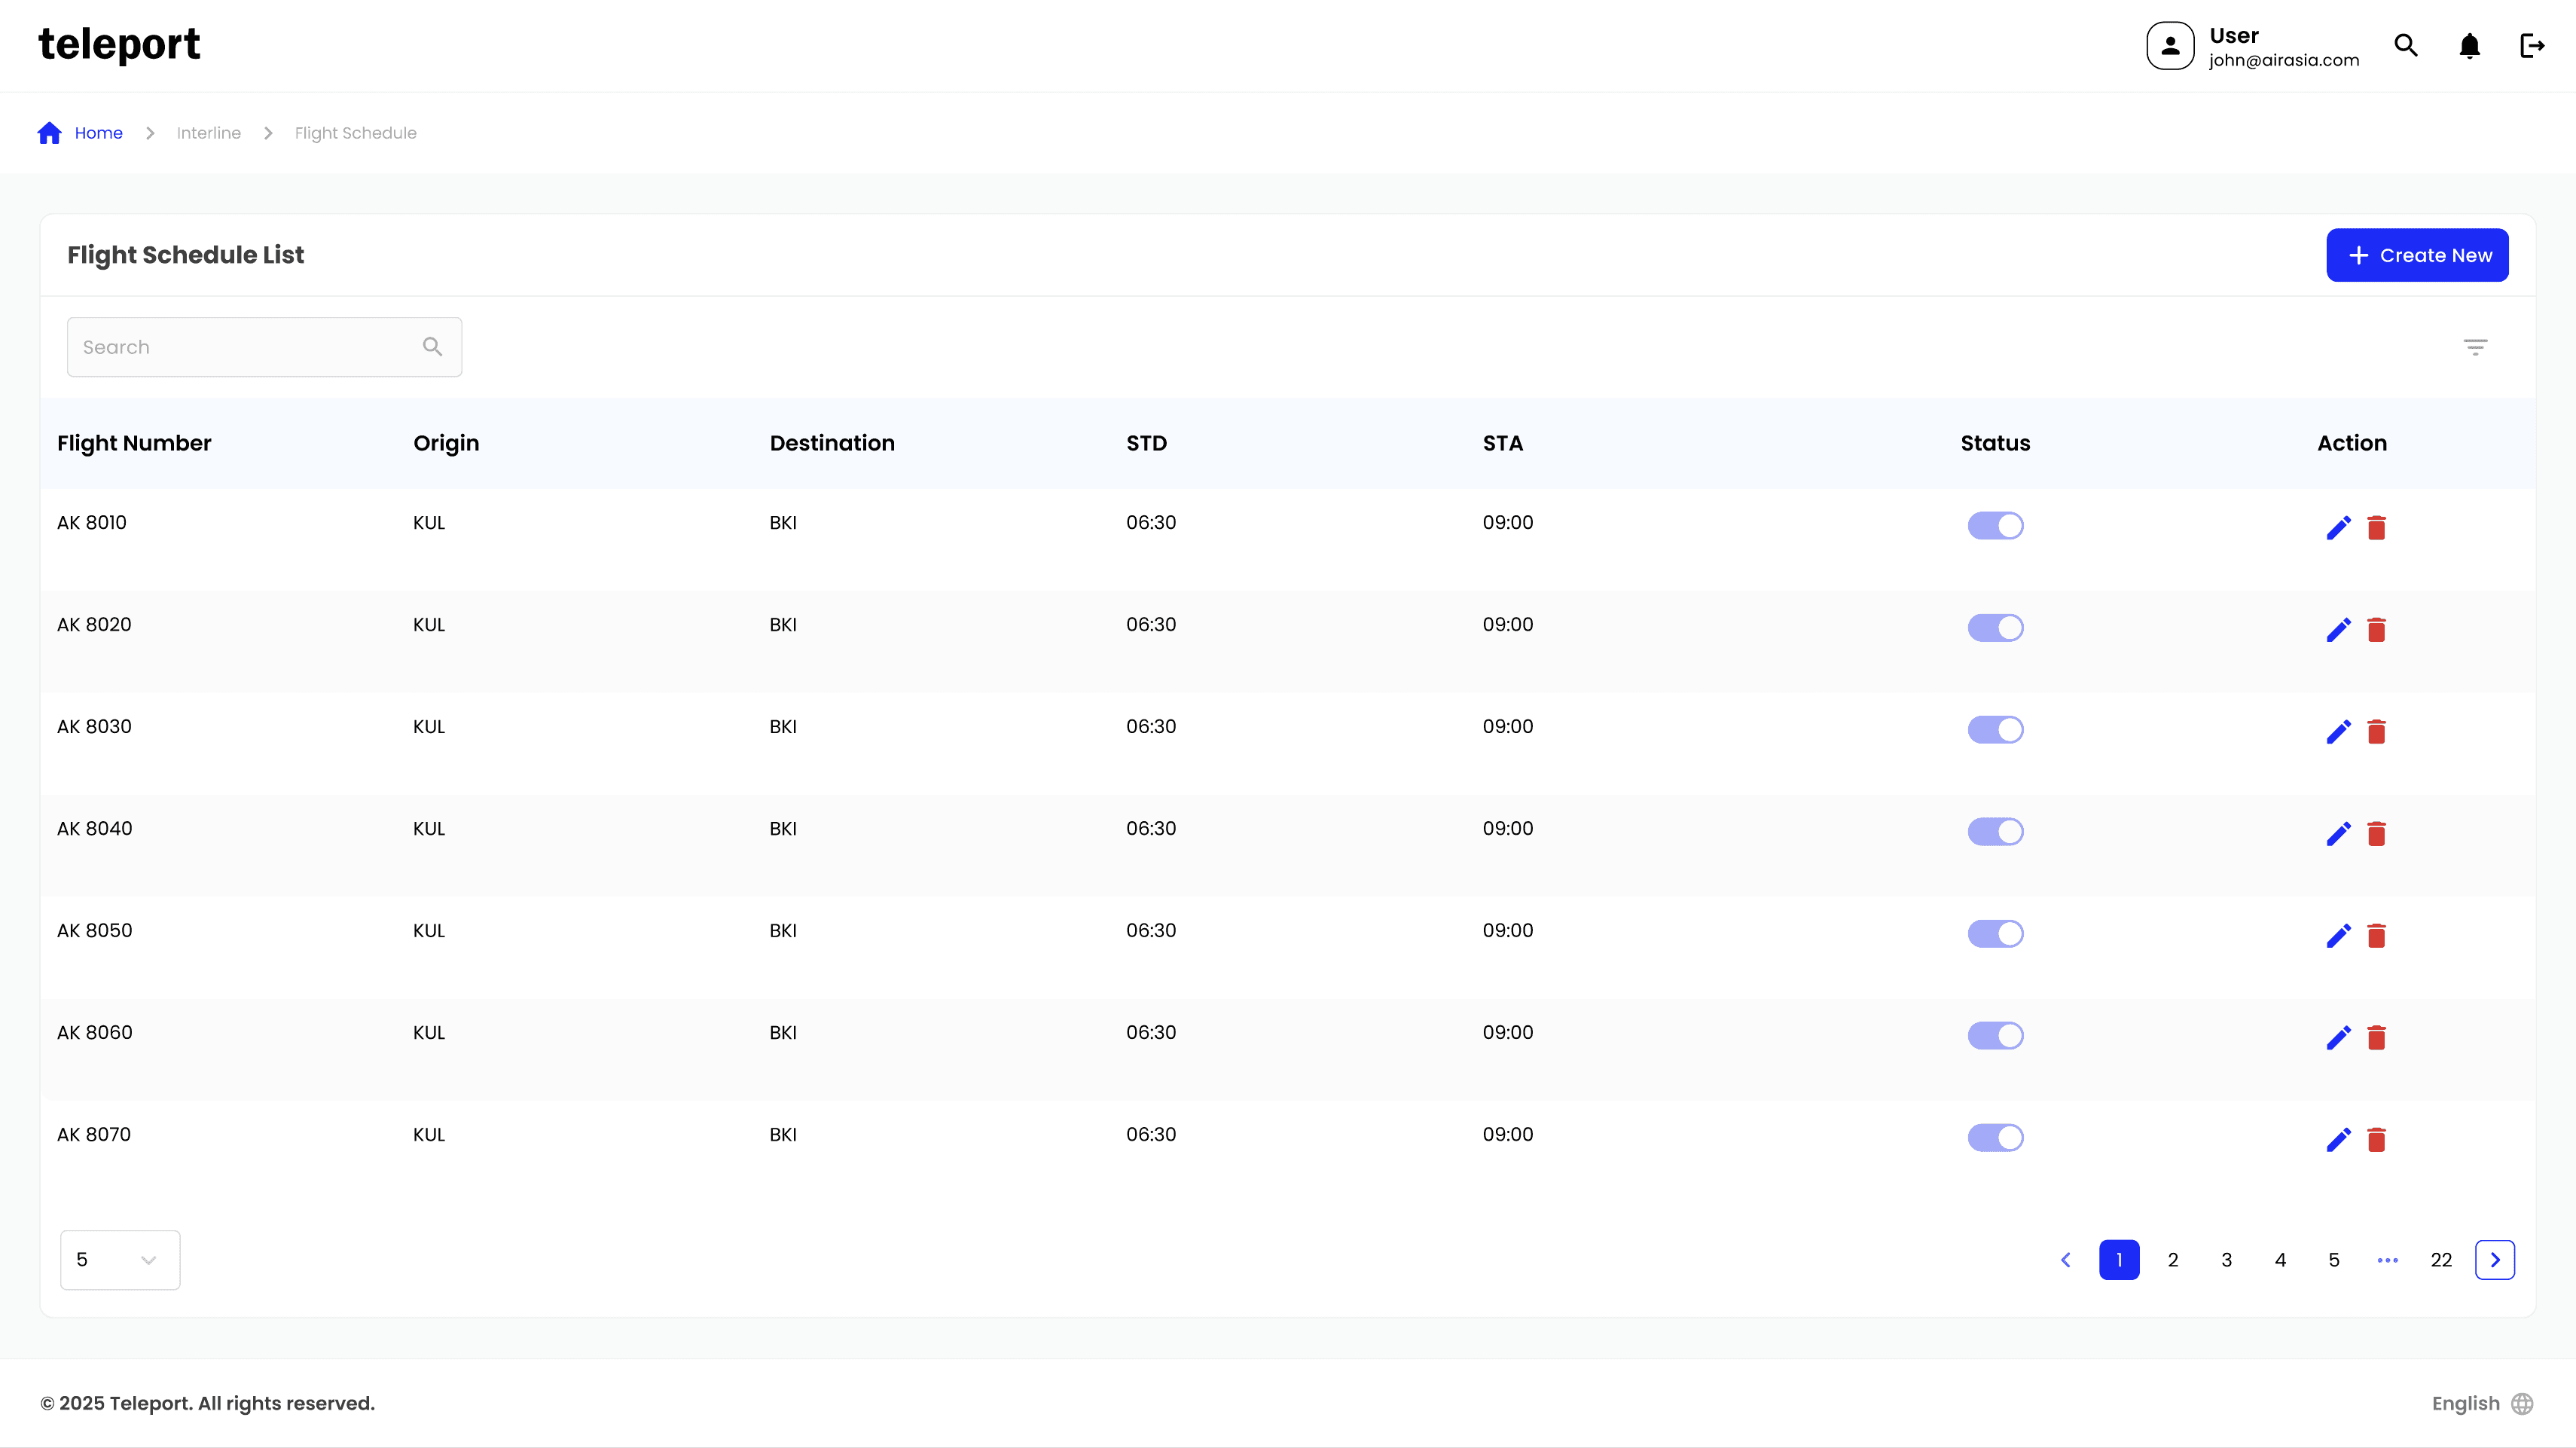Screen dimensions: 2576x1448
Task: Click the header search magnifier icon
Action: 2406,46
